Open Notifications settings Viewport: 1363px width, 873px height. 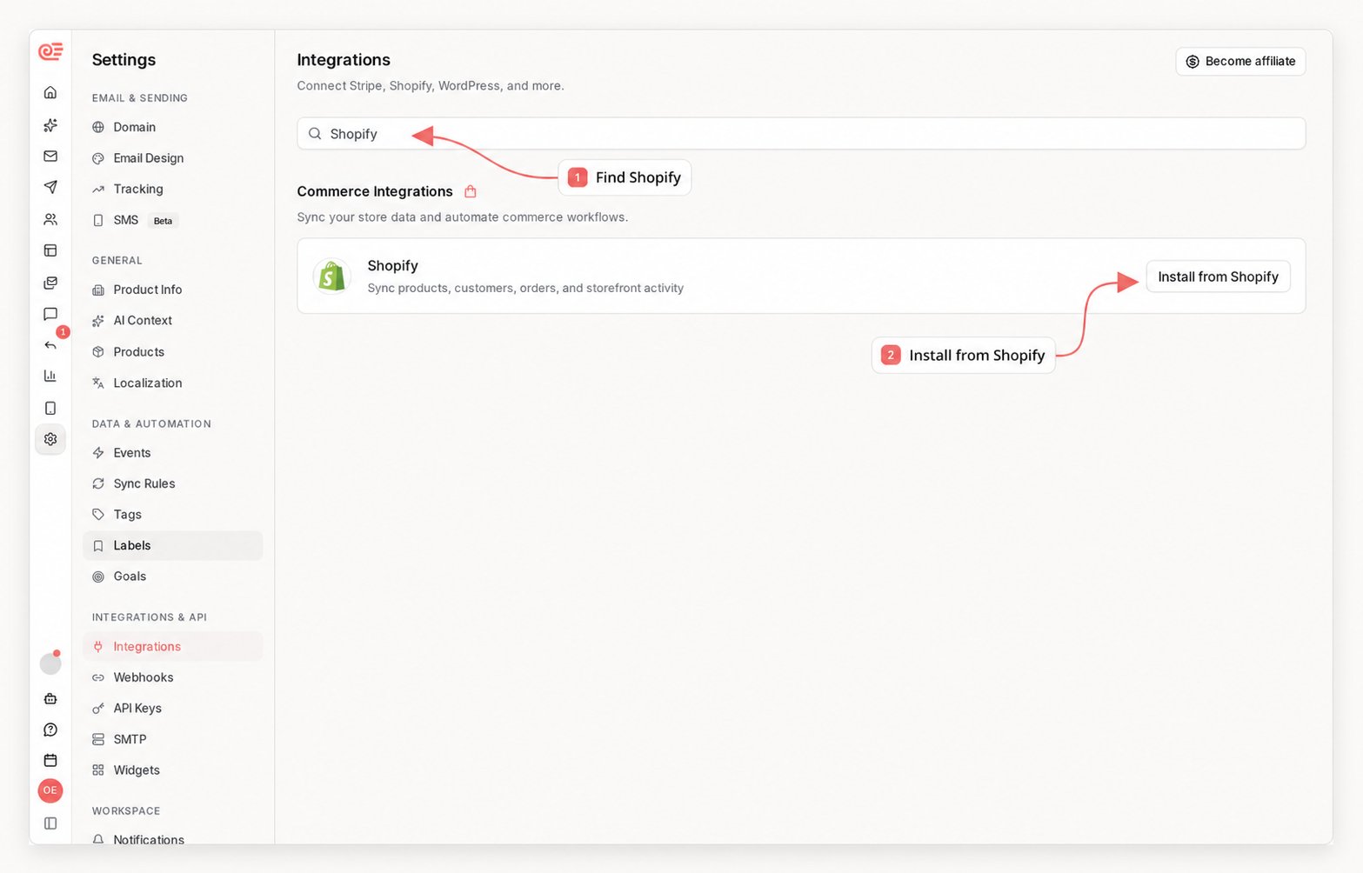[x=173, y=837]
